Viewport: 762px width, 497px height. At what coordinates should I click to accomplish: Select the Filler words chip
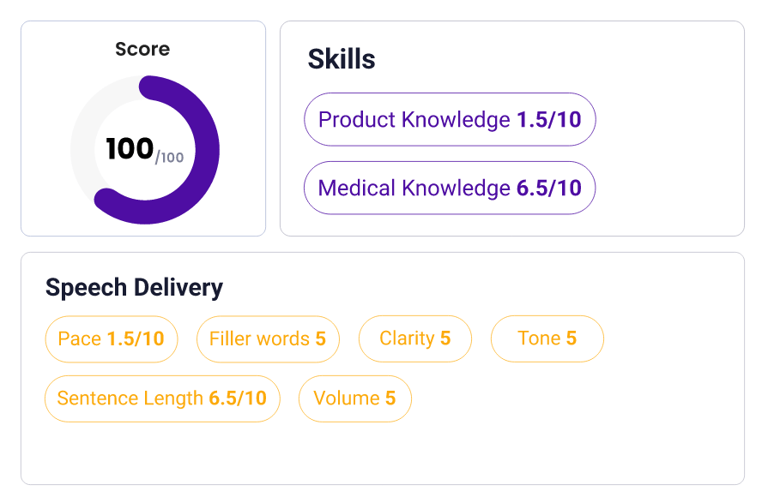point(268,338)
